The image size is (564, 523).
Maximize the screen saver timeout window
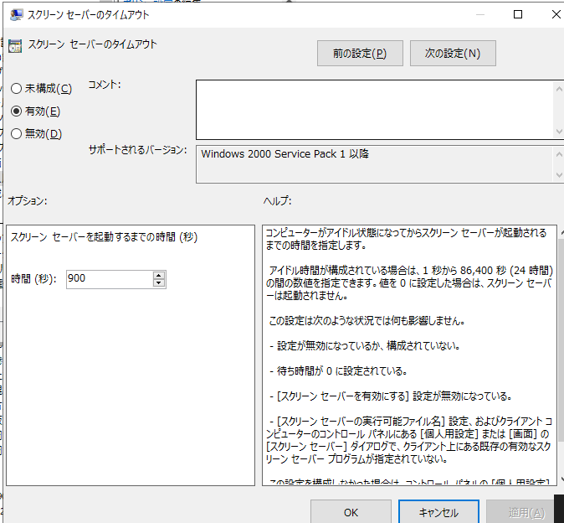pos(518,14)
